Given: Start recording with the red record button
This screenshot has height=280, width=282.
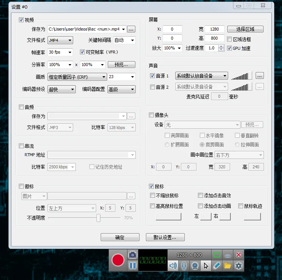Looking at the screenshot, I should [x=118, y=260].
